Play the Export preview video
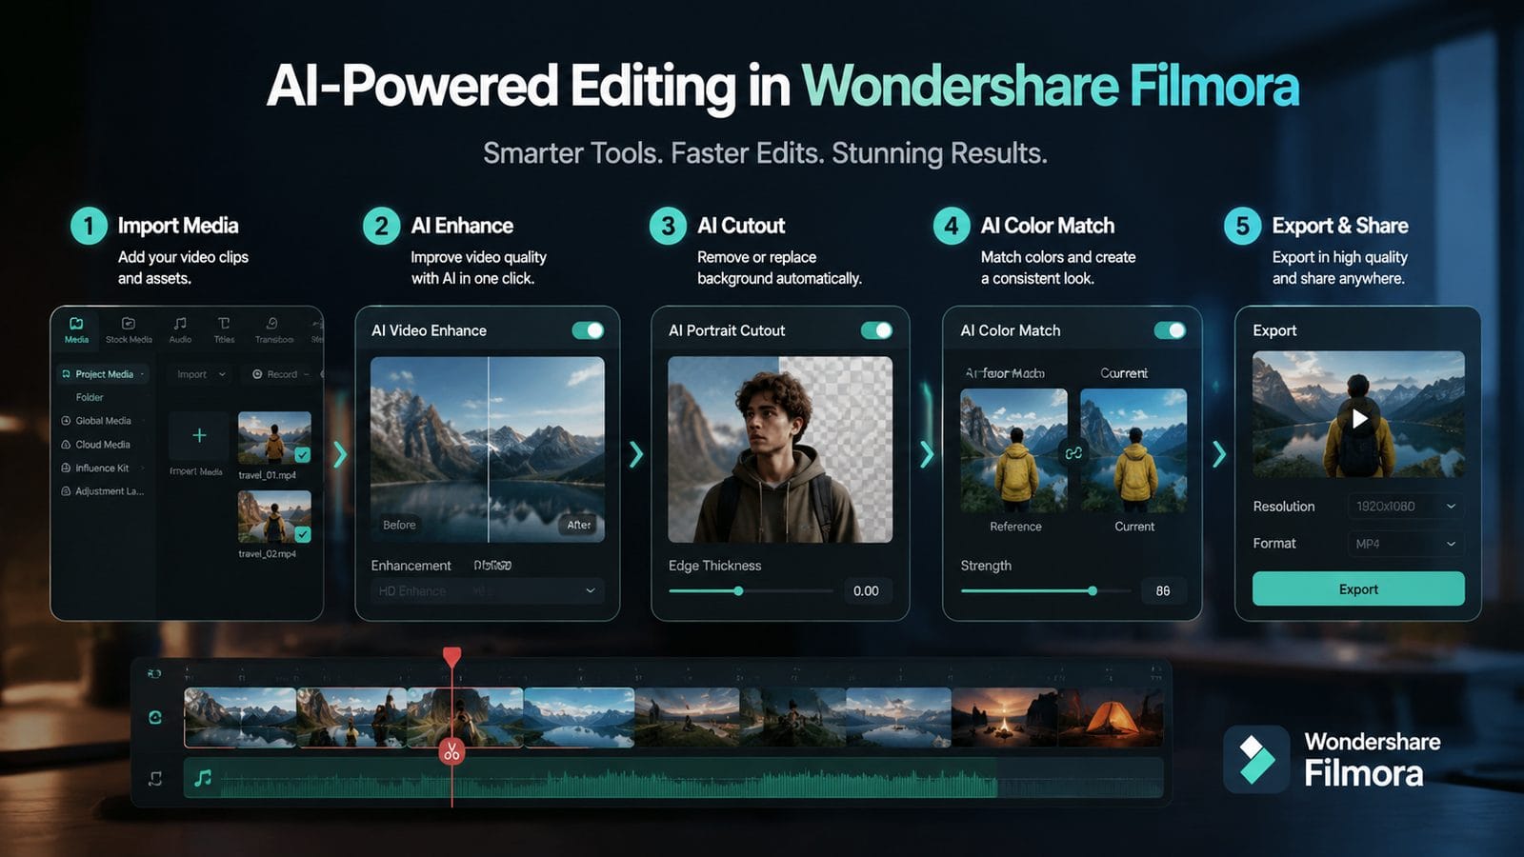1524x857 pixels. click(1359, 418)
